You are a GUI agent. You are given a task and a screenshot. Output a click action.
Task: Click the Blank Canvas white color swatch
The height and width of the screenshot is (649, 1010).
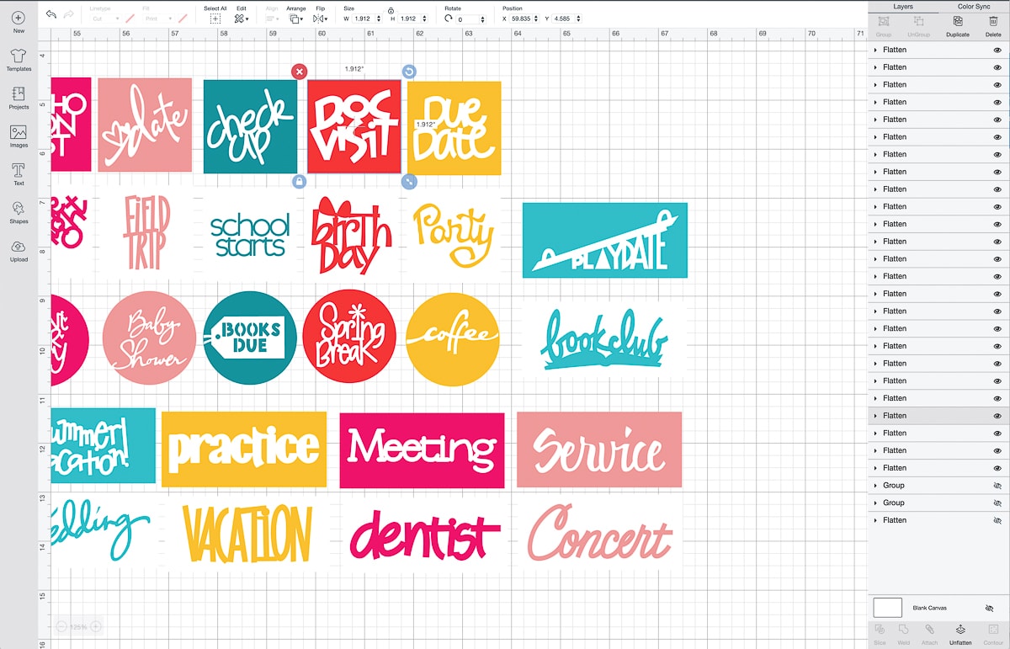point(887,608)
